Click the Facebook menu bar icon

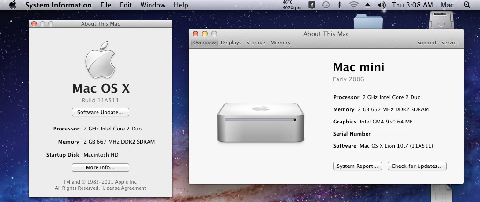(312, 5)
